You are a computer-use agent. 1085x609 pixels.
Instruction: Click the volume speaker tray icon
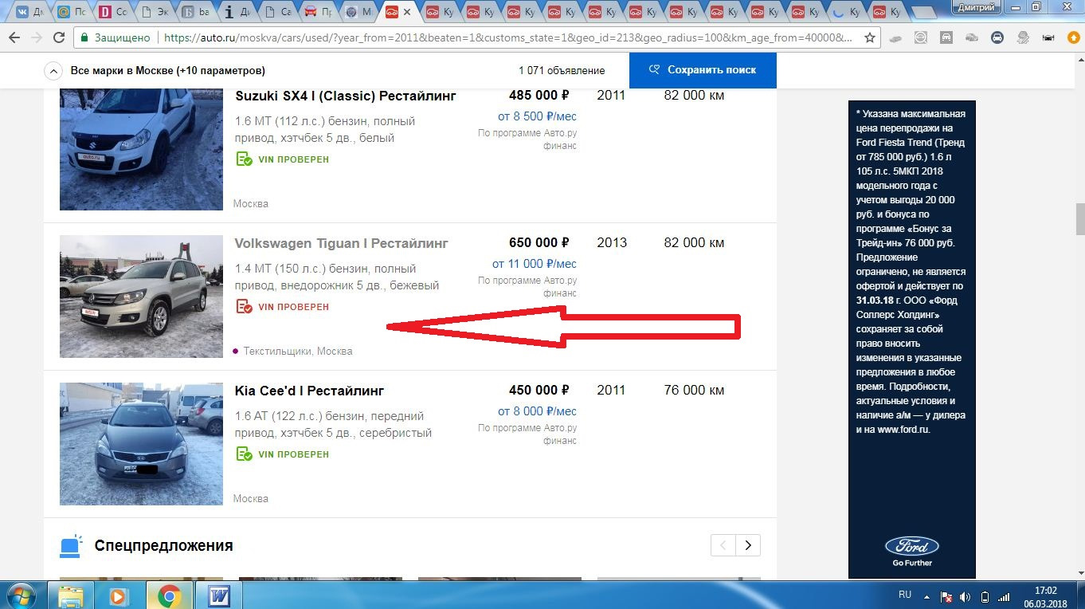965,596
